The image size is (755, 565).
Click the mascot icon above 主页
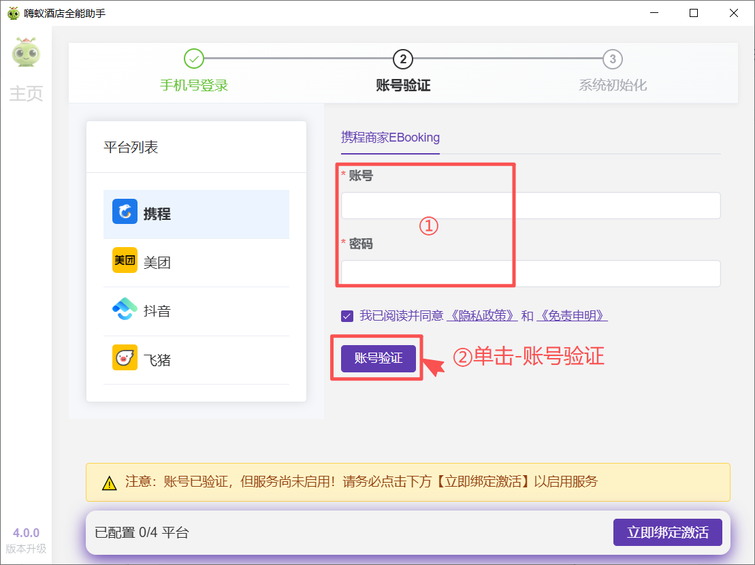tap(26, 53)
